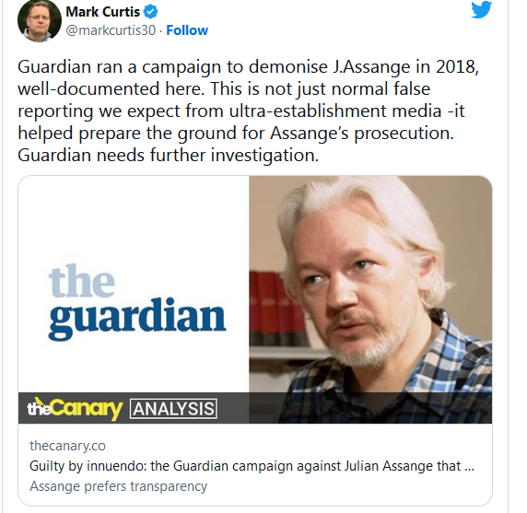The width and height of the screenshot is (527, 513).
Task: Follow Mark Curtis
Action: pos(187,30)
